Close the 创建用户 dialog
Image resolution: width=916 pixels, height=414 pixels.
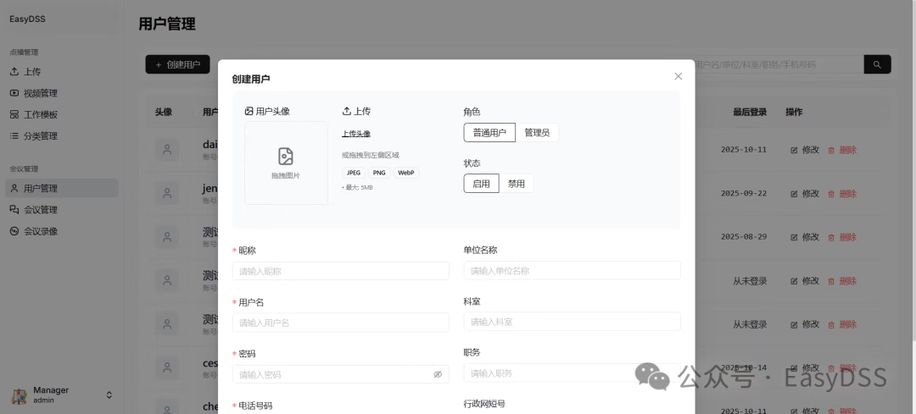click(x=678, y=76)
